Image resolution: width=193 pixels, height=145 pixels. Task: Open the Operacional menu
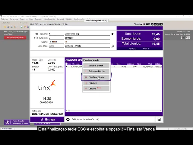(x=14, y=19)
